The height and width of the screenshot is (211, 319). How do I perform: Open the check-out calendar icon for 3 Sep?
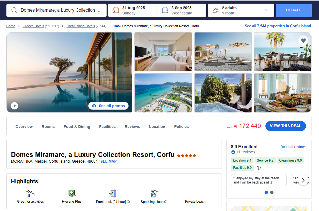tap(165, 10)
